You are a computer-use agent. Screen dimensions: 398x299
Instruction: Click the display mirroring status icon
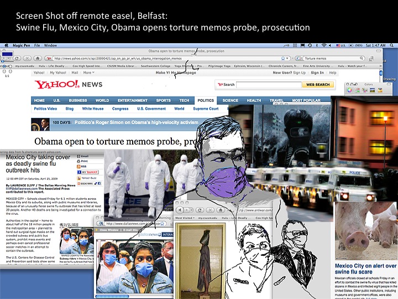coord(302,45)
